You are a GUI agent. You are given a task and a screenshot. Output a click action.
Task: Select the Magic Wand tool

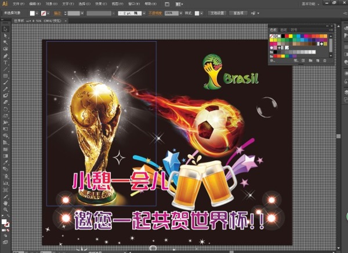pyautogui.click(x=5, y=42)
